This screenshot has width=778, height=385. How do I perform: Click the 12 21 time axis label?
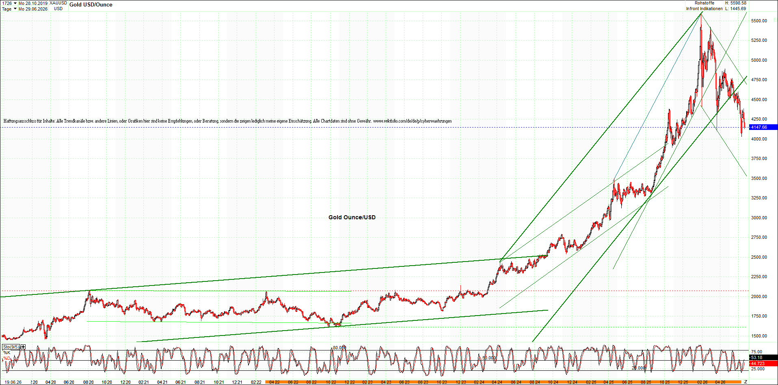[237, 382]
